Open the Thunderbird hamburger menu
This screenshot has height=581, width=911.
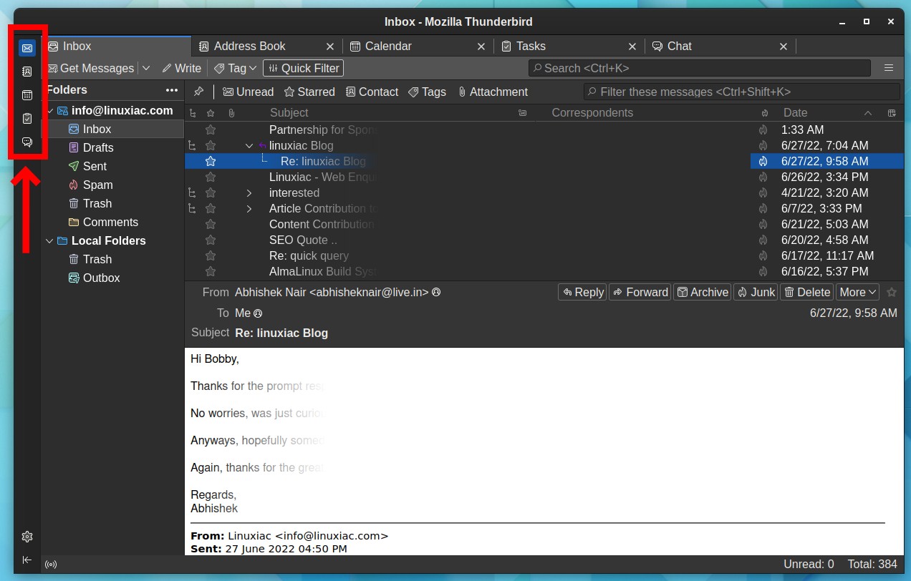click(x=889, y=68)
